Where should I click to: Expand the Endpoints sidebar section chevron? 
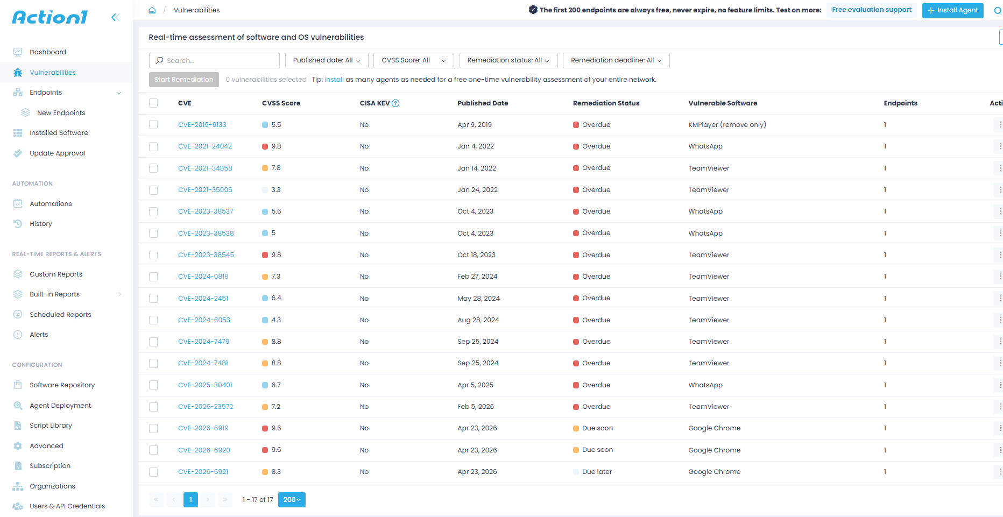pyautogui.click(x=119, y=93)
